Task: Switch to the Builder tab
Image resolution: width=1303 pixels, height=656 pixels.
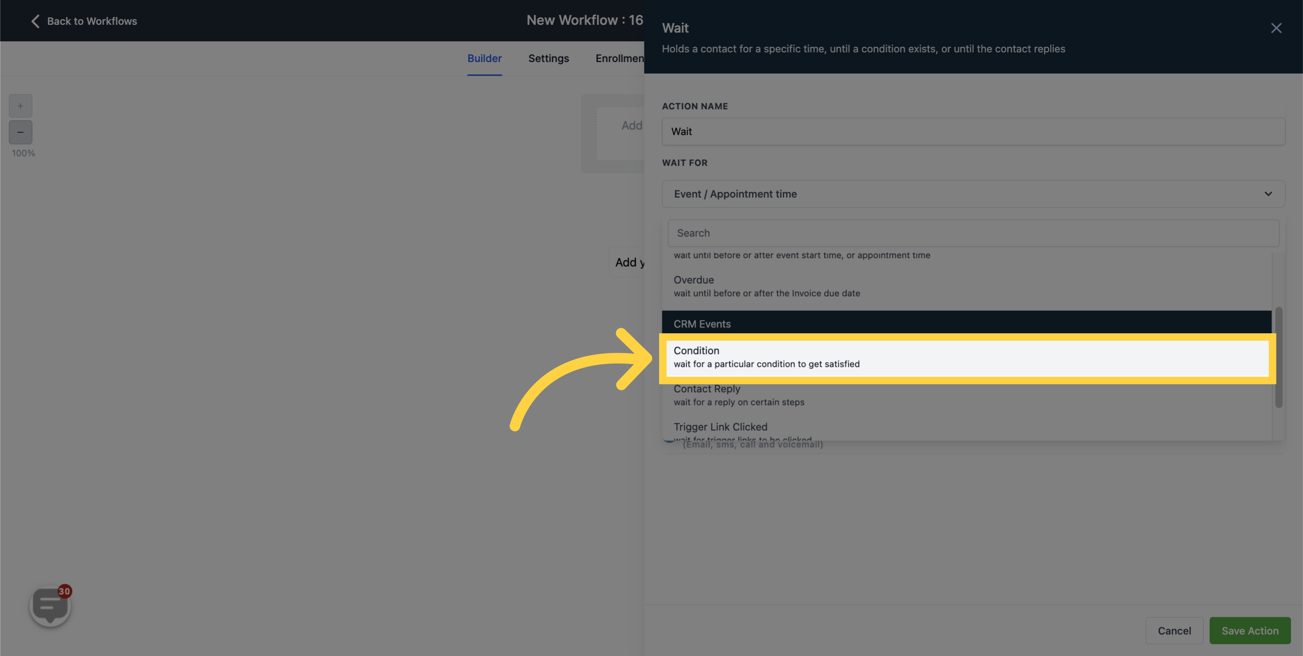Action: click(x=484, y=58)
